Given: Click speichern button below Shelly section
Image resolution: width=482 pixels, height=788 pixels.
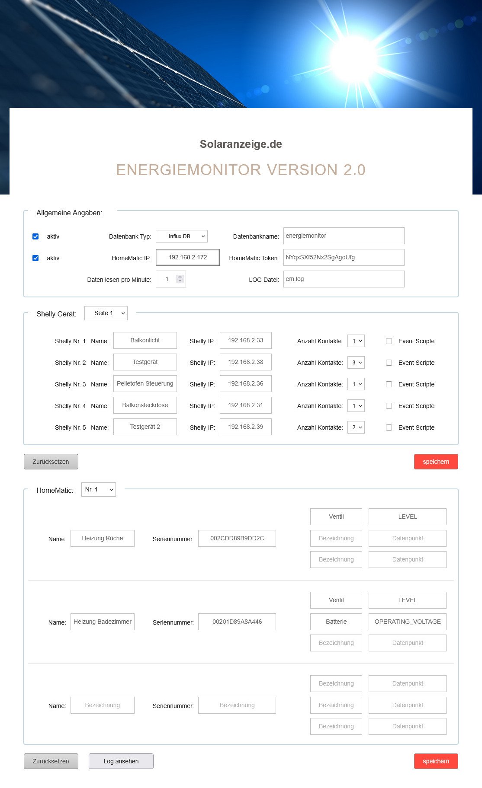Looking at the screenshot, I should [x=436, y=462].
